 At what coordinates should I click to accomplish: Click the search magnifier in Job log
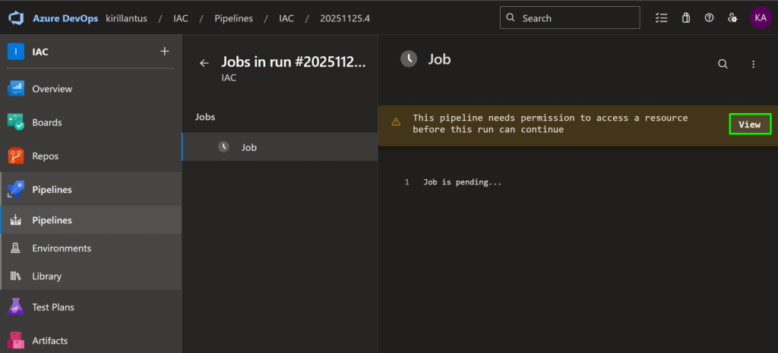[x=723, y=65]
